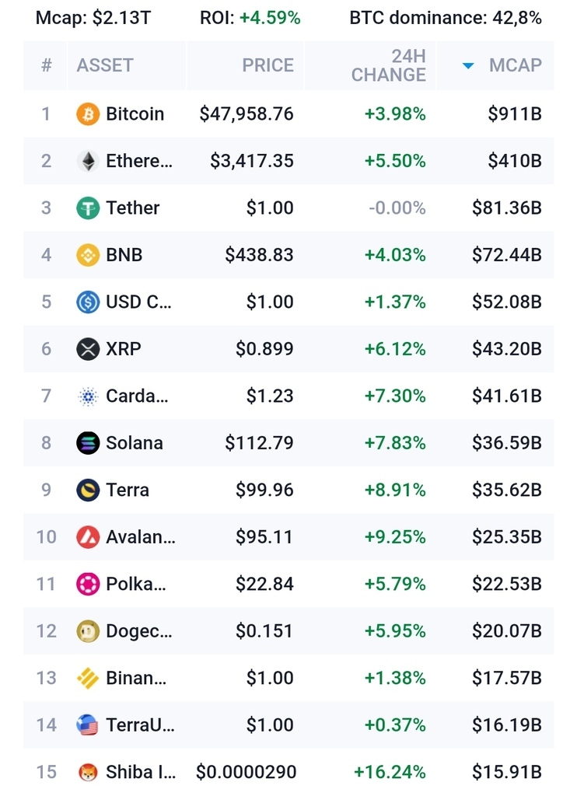The height and width of the screenshot is (796, 577).
Task: Click the Dogecoin coin icon
Action: [88, 631]
